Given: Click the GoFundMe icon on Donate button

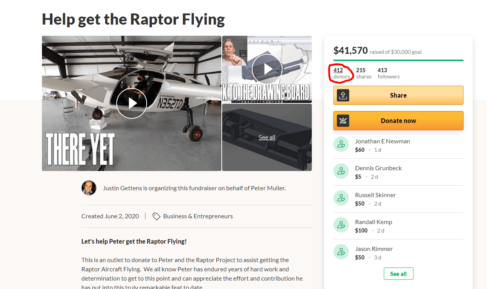Looking at the screenshot, I should 343,121.
